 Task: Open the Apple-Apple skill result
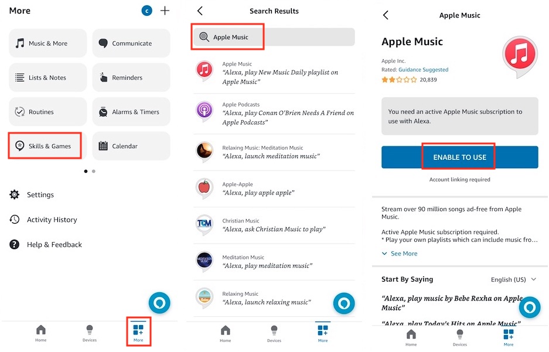274,189
